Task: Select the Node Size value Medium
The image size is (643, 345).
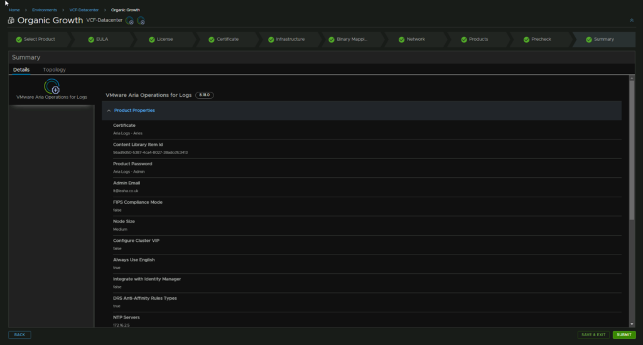Action: (120, 229)
